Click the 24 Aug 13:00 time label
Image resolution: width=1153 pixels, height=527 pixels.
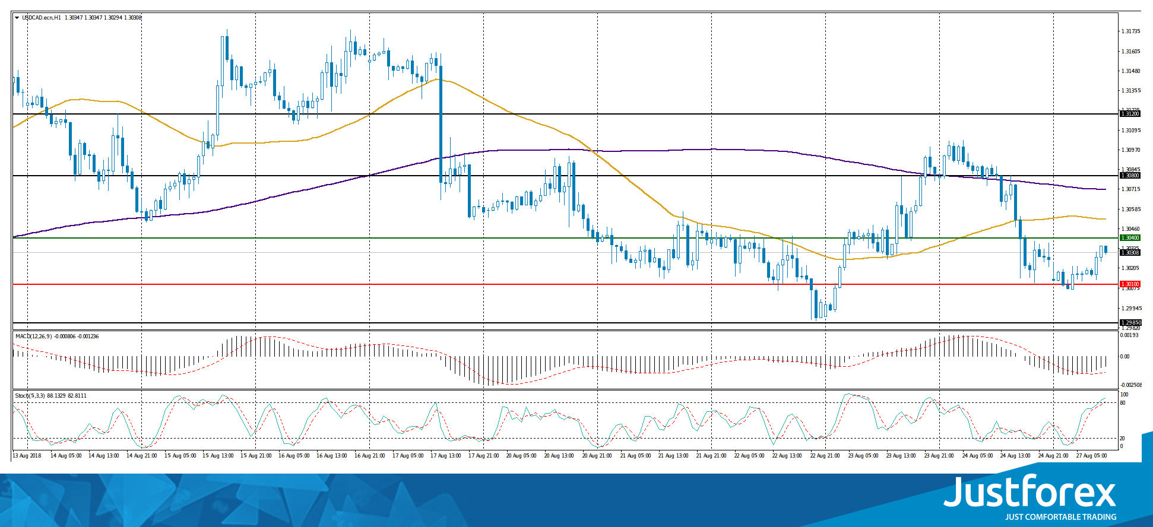pyautogui.click(x=1016, y=456)
